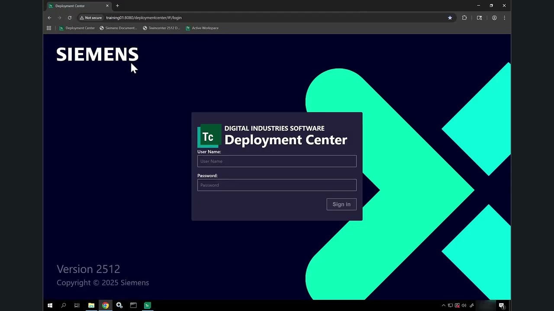Go back in browser history
The height and width of the screenshot is (311, 554).
click(49, 18)
